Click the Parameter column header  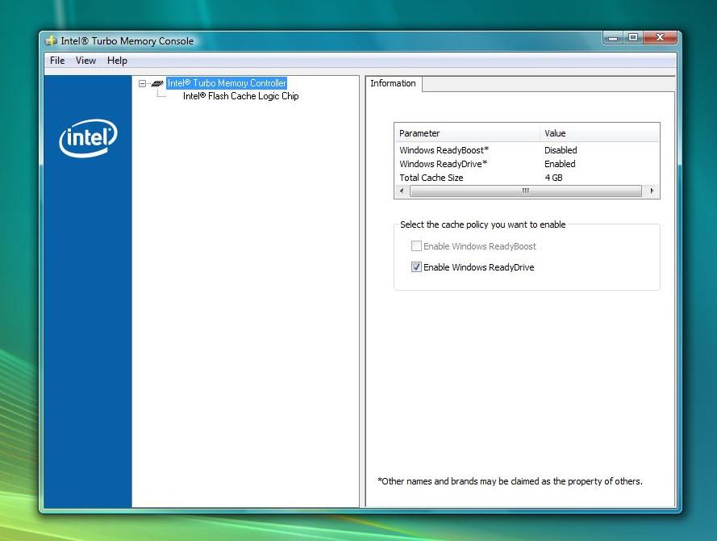click(x=466, y=133)
